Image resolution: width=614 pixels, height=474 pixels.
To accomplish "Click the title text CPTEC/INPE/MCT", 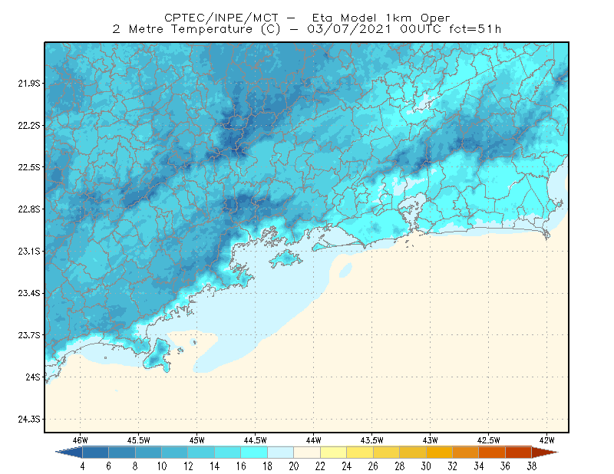I will click(x=221, y=18).
